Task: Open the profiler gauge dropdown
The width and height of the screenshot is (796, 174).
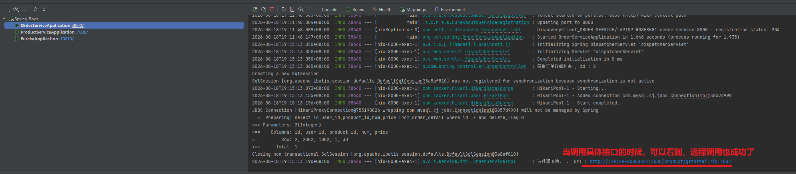Action: [x=300, y=9]
